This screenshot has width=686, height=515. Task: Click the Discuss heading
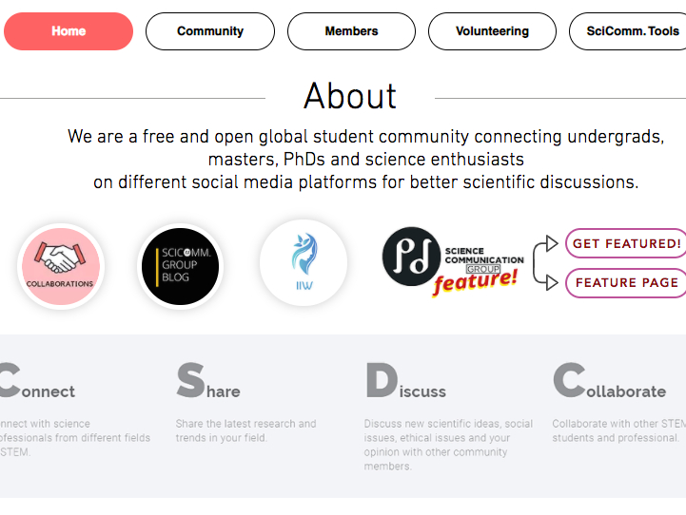405,383
